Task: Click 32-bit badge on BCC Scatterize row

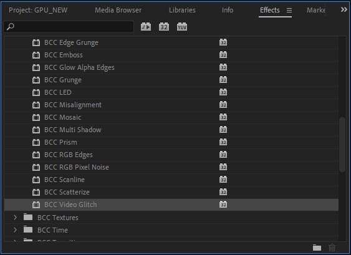Action: tap(223, 192)
